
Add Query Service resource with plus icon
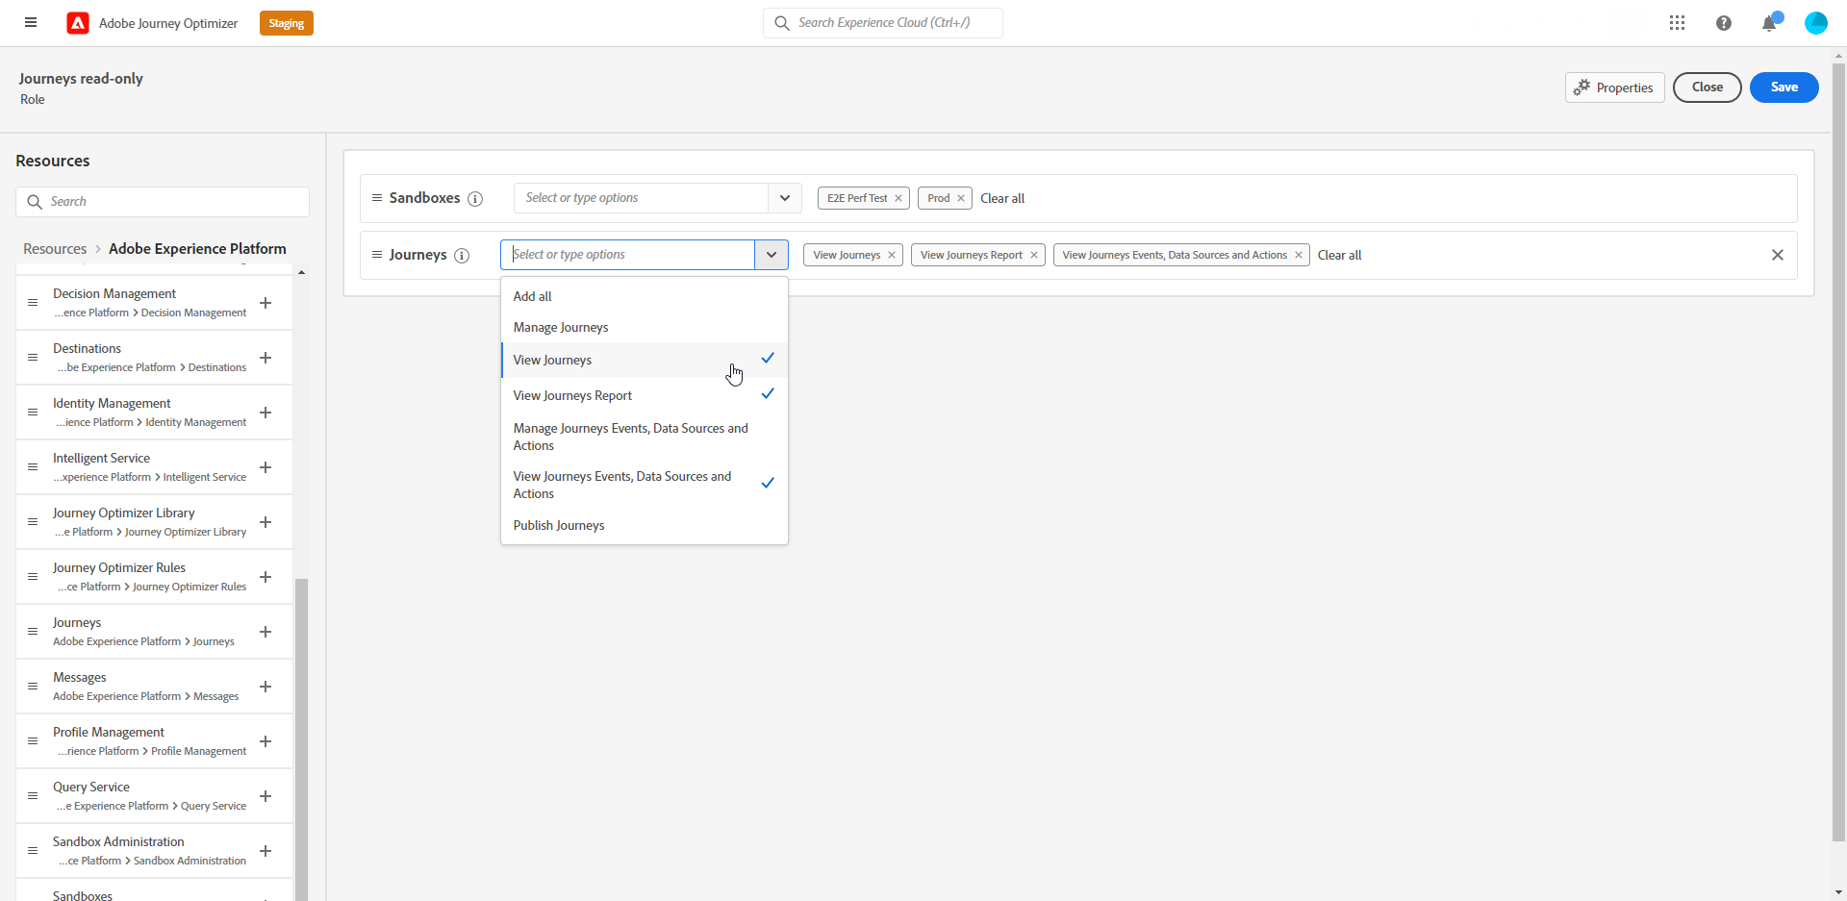coord(266,796)
